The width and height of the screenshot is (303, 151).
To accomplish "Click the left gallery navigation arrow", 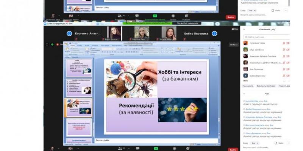I will pos(69,34).
